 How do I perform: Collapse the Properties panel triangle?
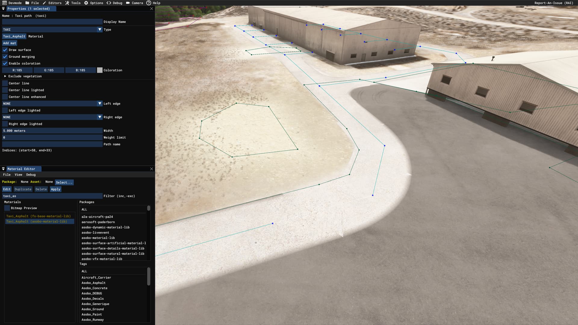[x=3, y=9]
